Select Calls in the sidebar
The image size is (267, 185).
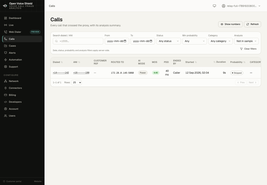(x=22, y=39)
